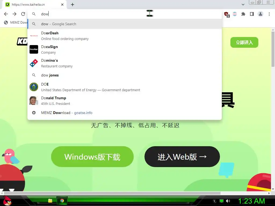Choose the Donald Trump suggestion
Screen dimensions: 275x206
click(125, 101)
